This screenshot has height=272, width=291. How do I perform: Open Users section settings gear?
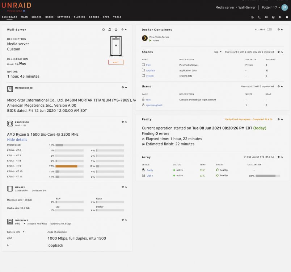[279, 86]
